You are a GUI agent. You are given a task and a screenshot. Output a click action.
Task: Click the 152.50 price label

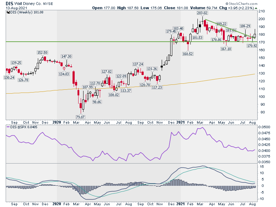(x=42, y=53)
